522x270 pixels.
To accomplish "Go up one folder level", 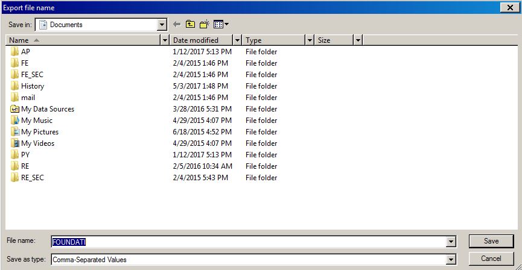I will point(190,24).
